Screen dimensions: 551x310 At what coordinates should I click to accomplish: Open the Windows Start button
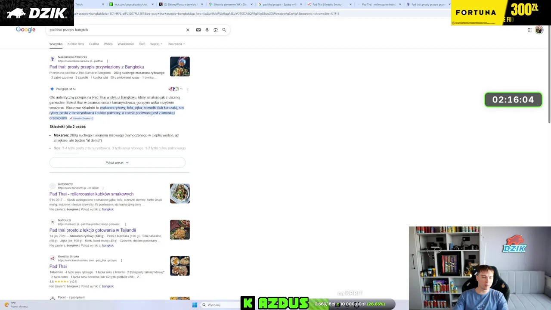pos(195,305)
